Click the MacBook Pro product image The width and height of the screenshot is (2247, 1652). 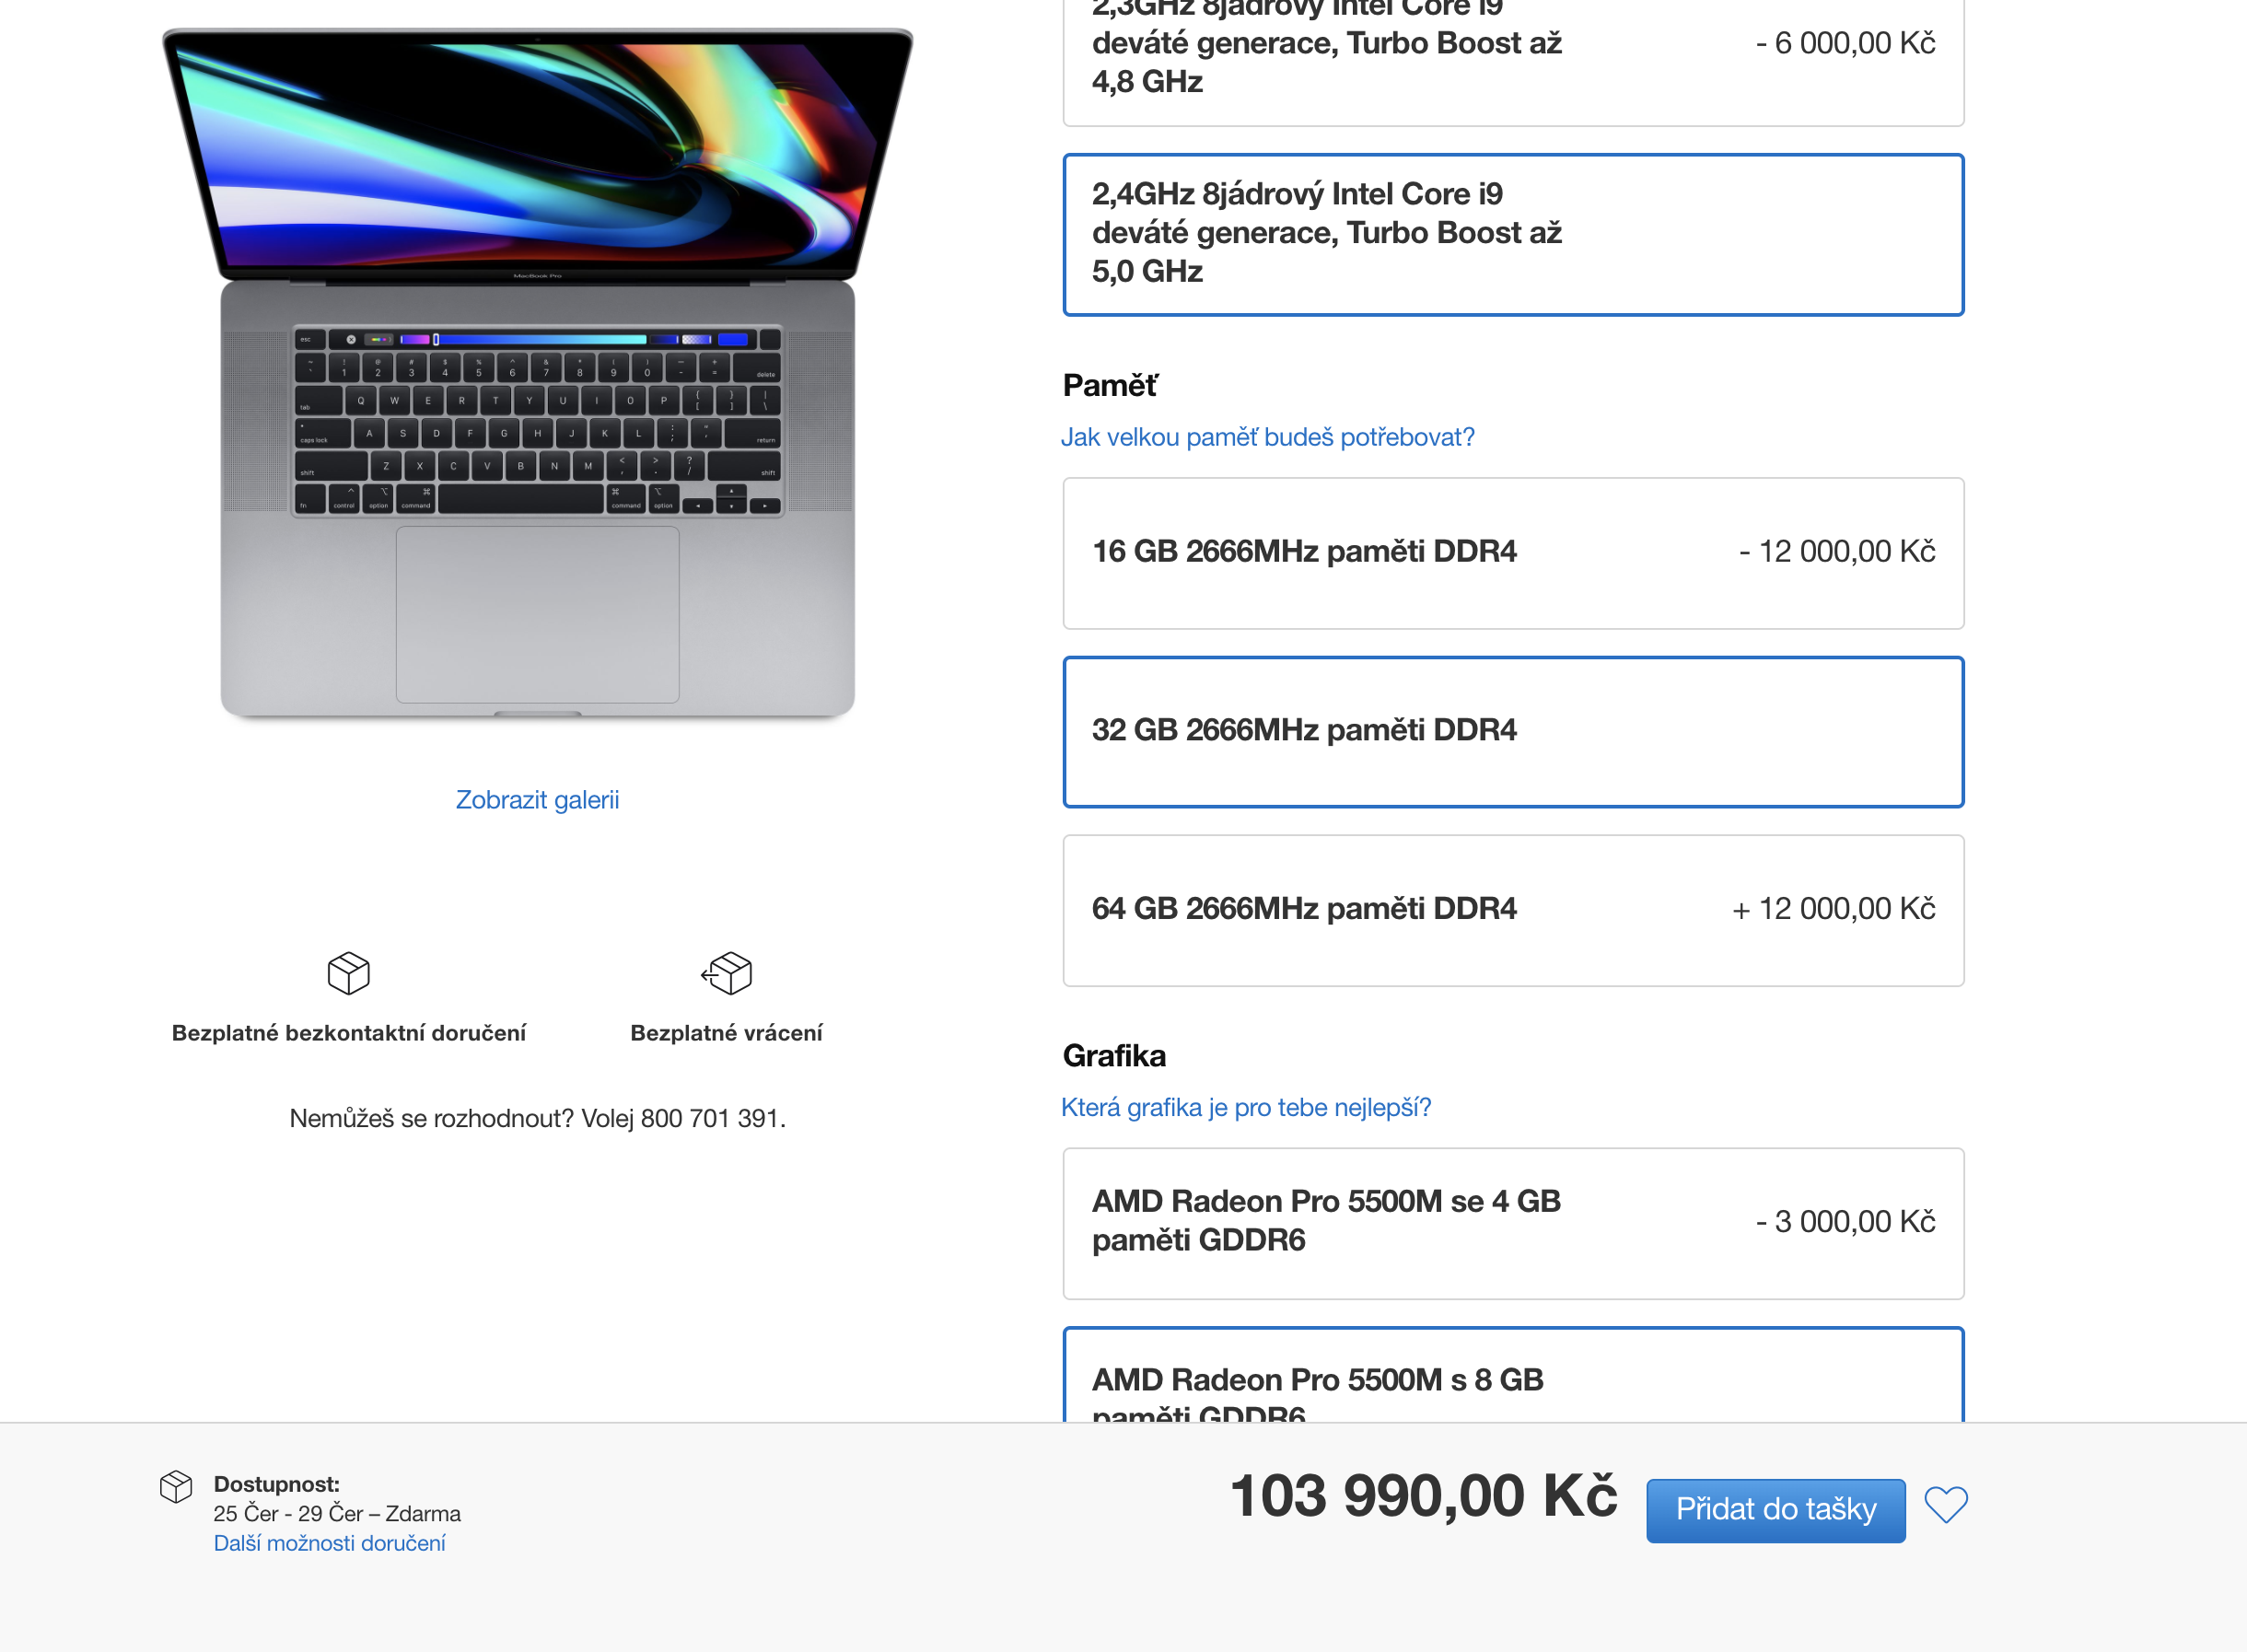point(537,373)
